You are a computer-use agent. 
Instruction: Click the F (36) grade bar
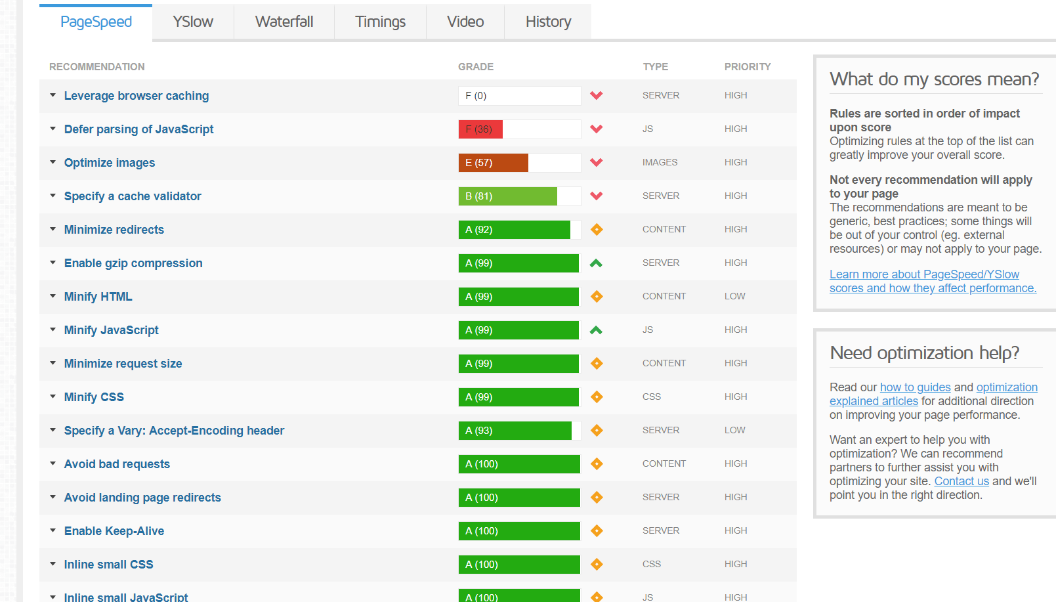tap(520, 129)
